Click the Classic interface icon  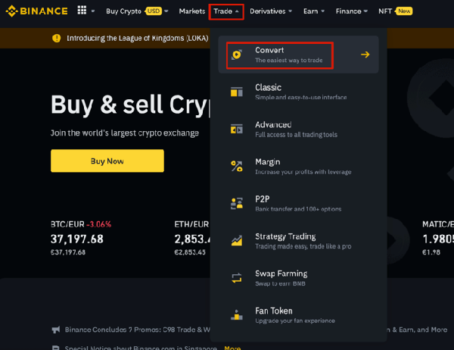[238, 92]
